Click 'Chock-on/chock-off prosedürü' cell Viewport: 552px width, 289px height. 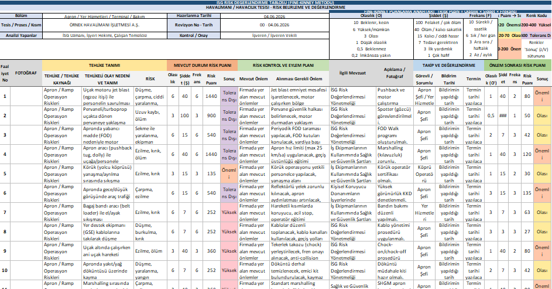(395, 251)
